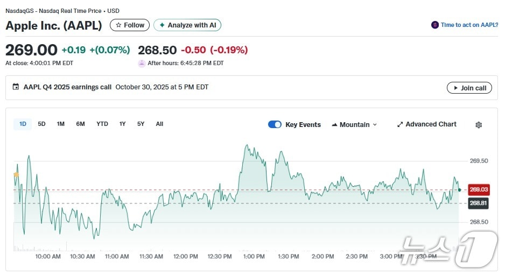505x275 pixels.
Task: Click the after hours moon icon
Action: [142, 63]
